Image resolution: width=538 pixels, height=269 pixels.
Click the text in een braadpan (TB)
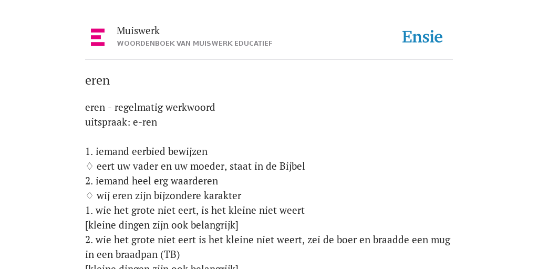point(132,255)
